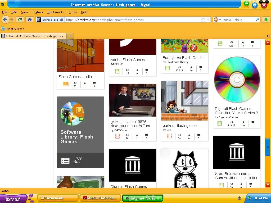Open Digerati Flash Games Collection Year 1 Series 2

click(x=236, y=111)
